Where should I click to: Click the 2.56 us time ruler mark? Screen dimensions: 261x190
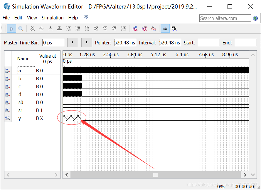tap(111, 54)
